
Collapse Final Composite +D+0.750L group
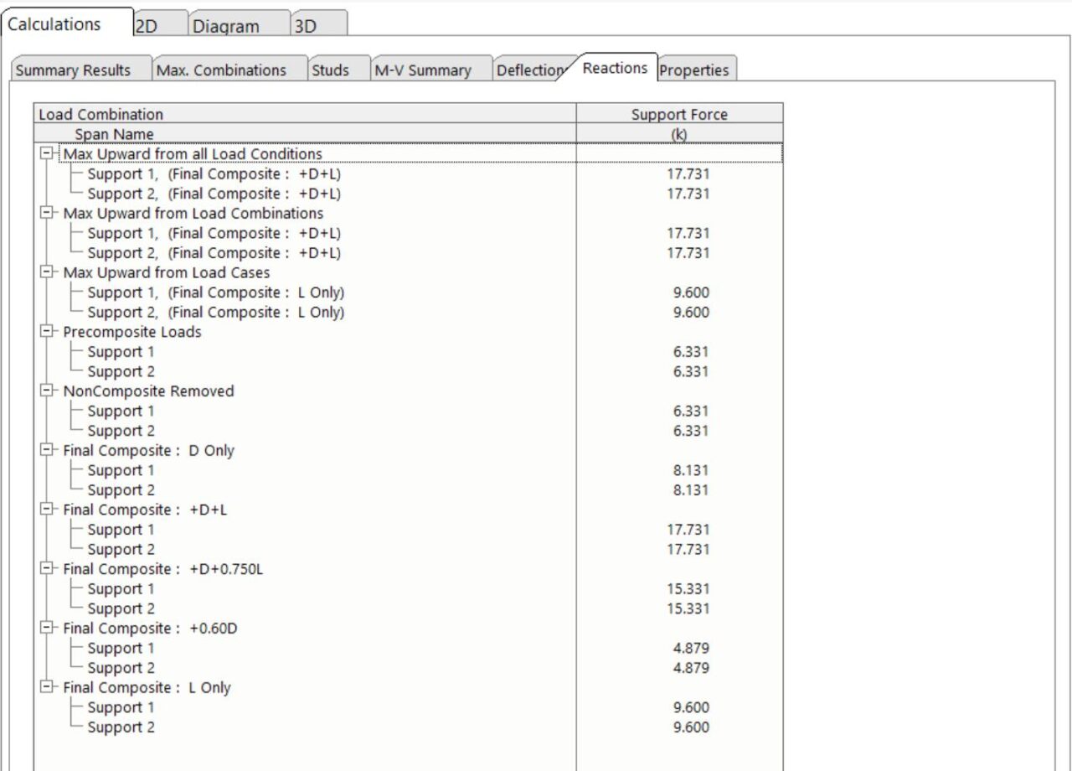click(48, 569)
